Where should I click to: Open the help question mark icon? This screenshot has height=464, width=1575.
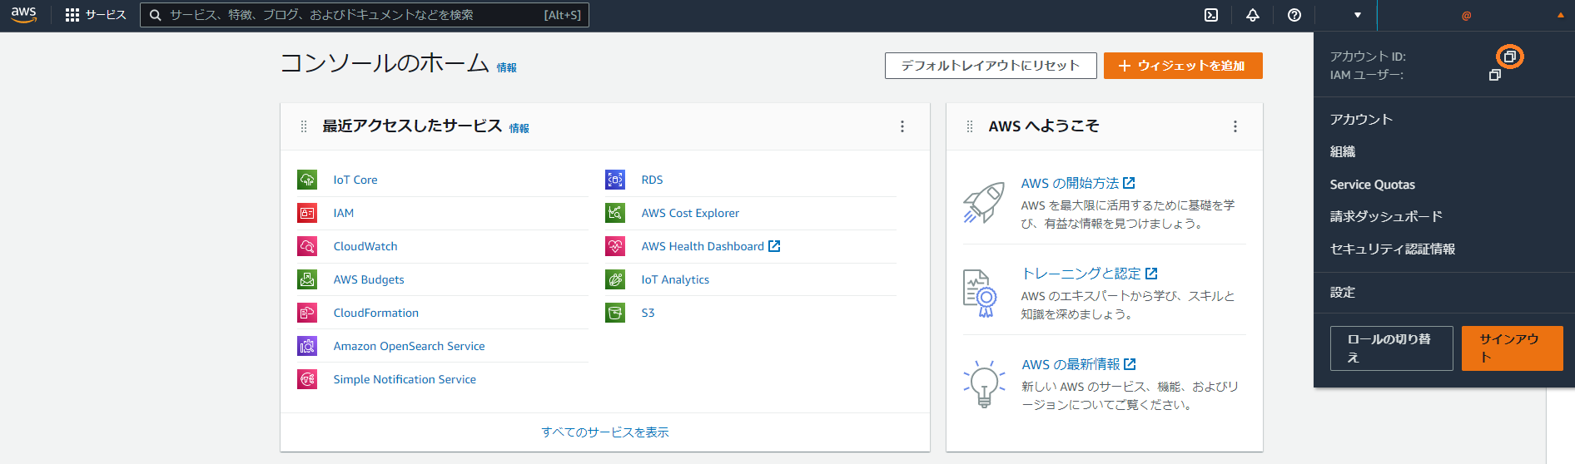pos(1294,15)
